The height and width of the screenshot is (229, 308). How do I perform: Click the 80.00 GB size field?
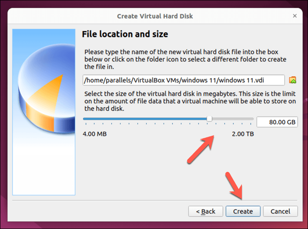[x=277, y=122]
